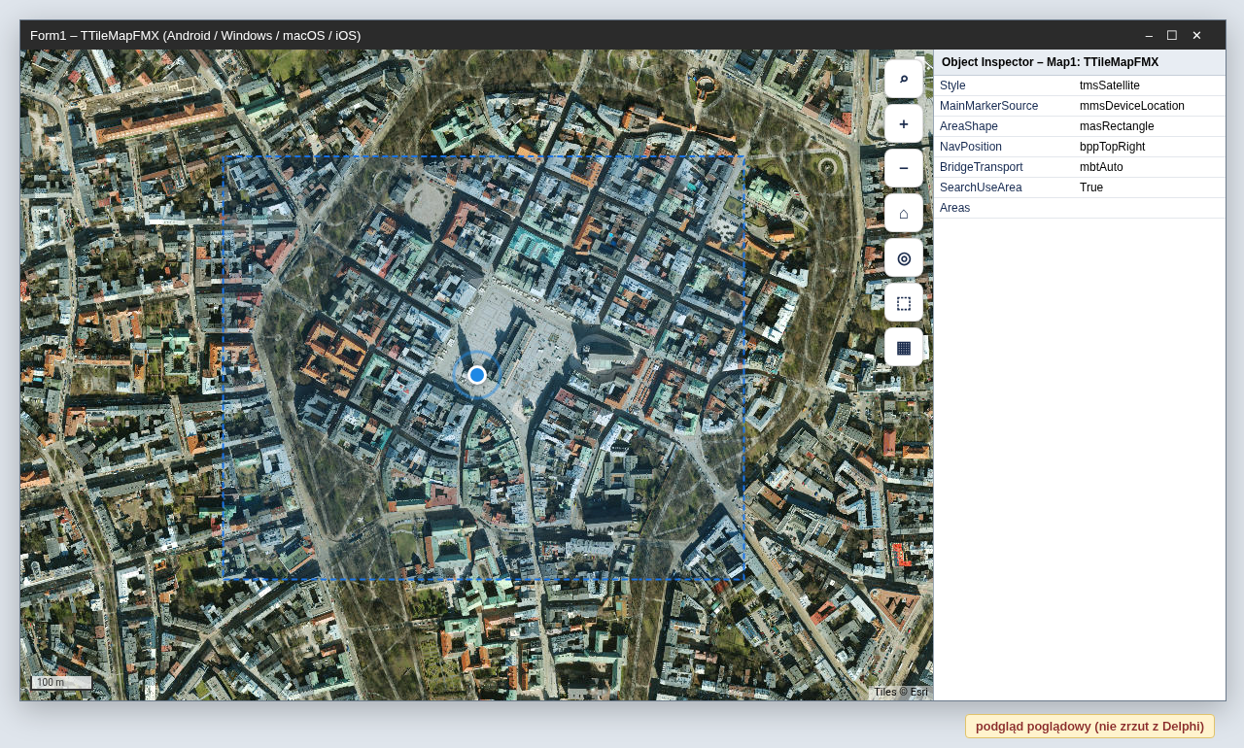Select the SearchUseArea property
The image size is (1244, 748).
click(981, 187)
